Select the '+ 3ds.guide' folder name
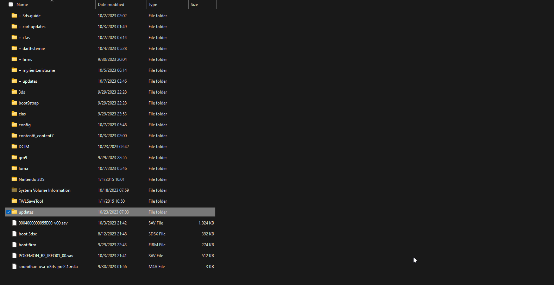 [30, 16]
